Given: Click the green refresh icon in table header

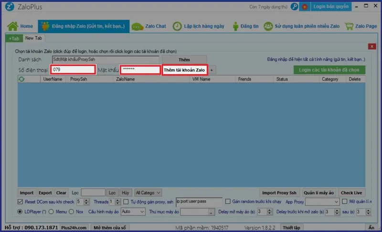Looking at the screenshot, I should [21, 79].
